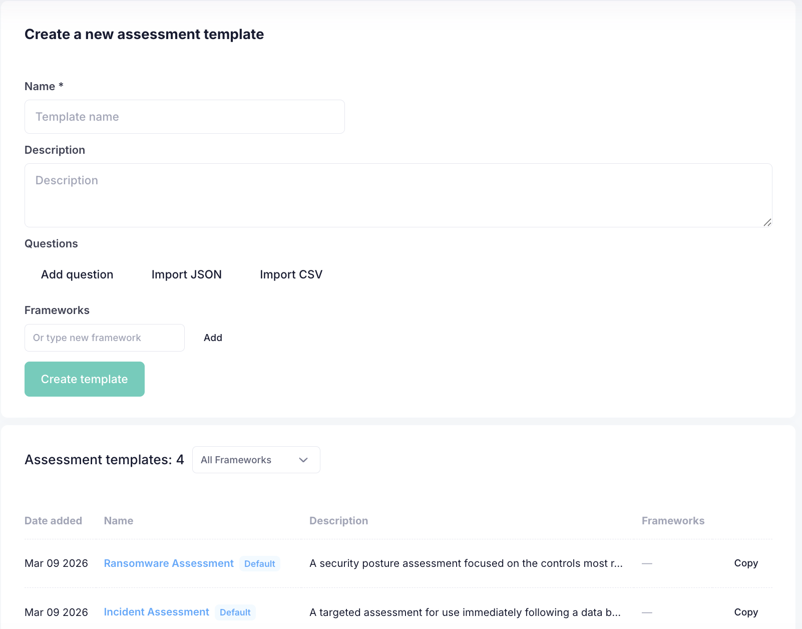The height and width of the screenshot is (629, 802).
Task: Click the Default badge beside Incident Assessment
Action: [235, 612]
